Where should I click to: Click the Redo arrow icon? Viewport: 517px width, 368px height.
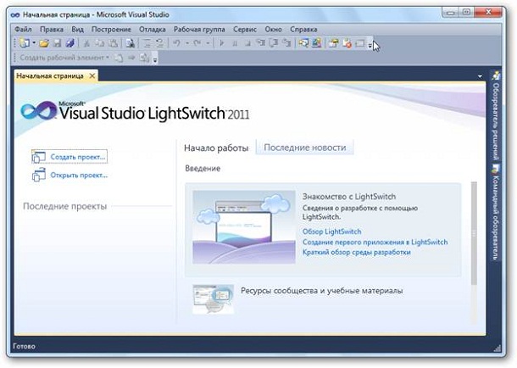[197, 43]
